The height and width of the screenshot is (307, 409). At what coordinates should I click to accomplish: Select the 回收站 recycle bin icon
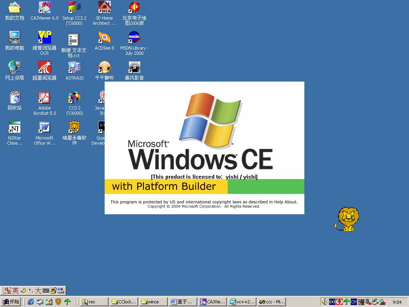pyautogui.click(x=15, y=100)
